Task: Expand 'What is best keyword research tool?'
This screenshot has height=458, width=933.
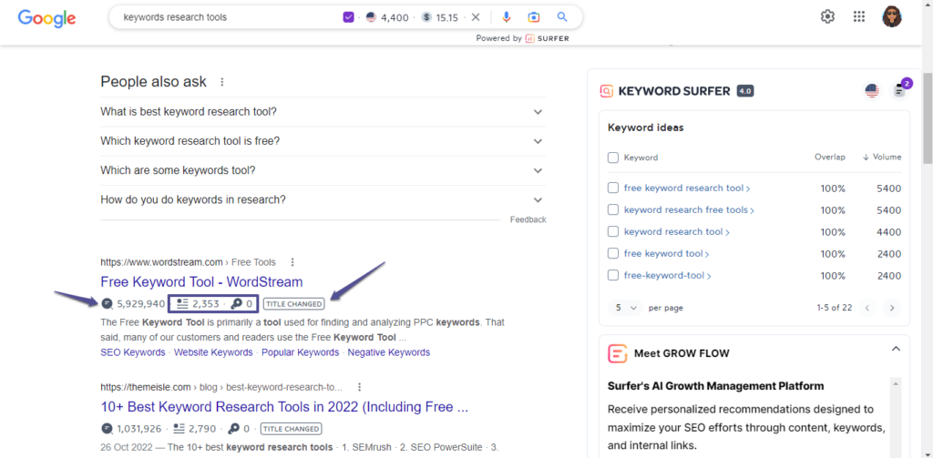Action: tap(323, 112)
